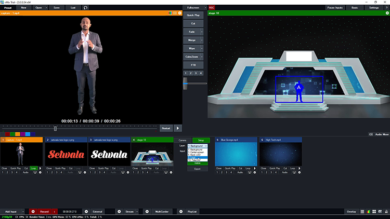
Task: Click the Fade transition button
Action: (192, 32)
